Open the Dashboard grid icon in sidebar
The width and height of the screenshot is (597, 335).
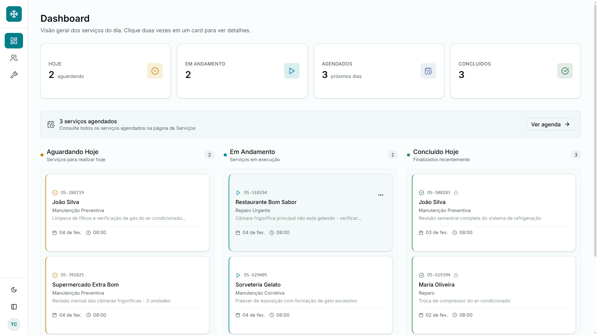tap(14, 41)
